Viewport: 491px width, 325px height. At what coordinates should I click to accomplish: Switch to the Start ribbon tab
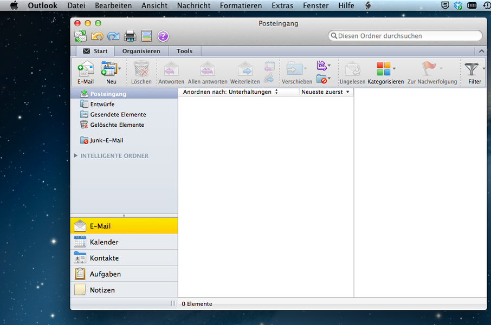coord(95,51)
